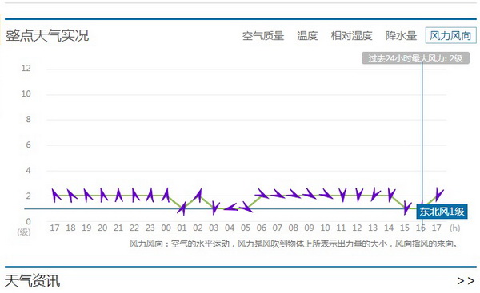
Task: Show the 降水量 chart tab
Action: coord(401,36)
